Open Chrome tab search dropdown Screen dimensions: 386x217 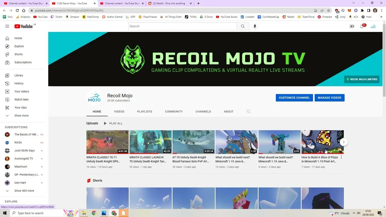pyautogui.click(x=353, y=3)
